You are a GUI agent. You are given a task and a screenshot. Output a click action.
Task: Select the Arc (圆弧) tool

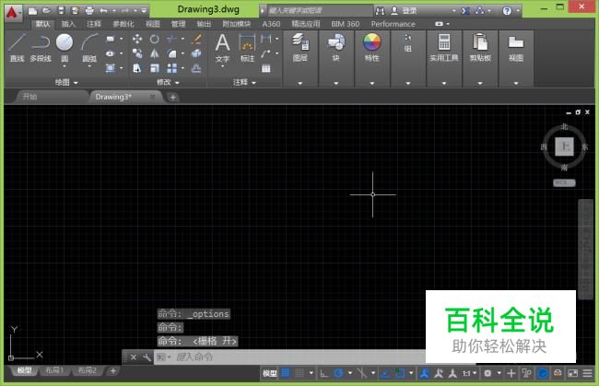89,48
